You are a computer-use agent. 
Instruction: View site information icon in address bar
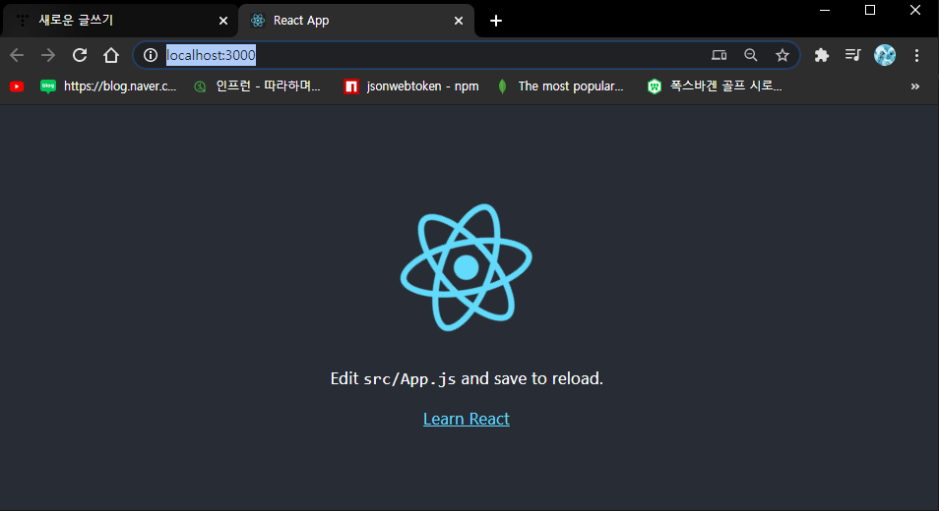click(x=151, y=55)
